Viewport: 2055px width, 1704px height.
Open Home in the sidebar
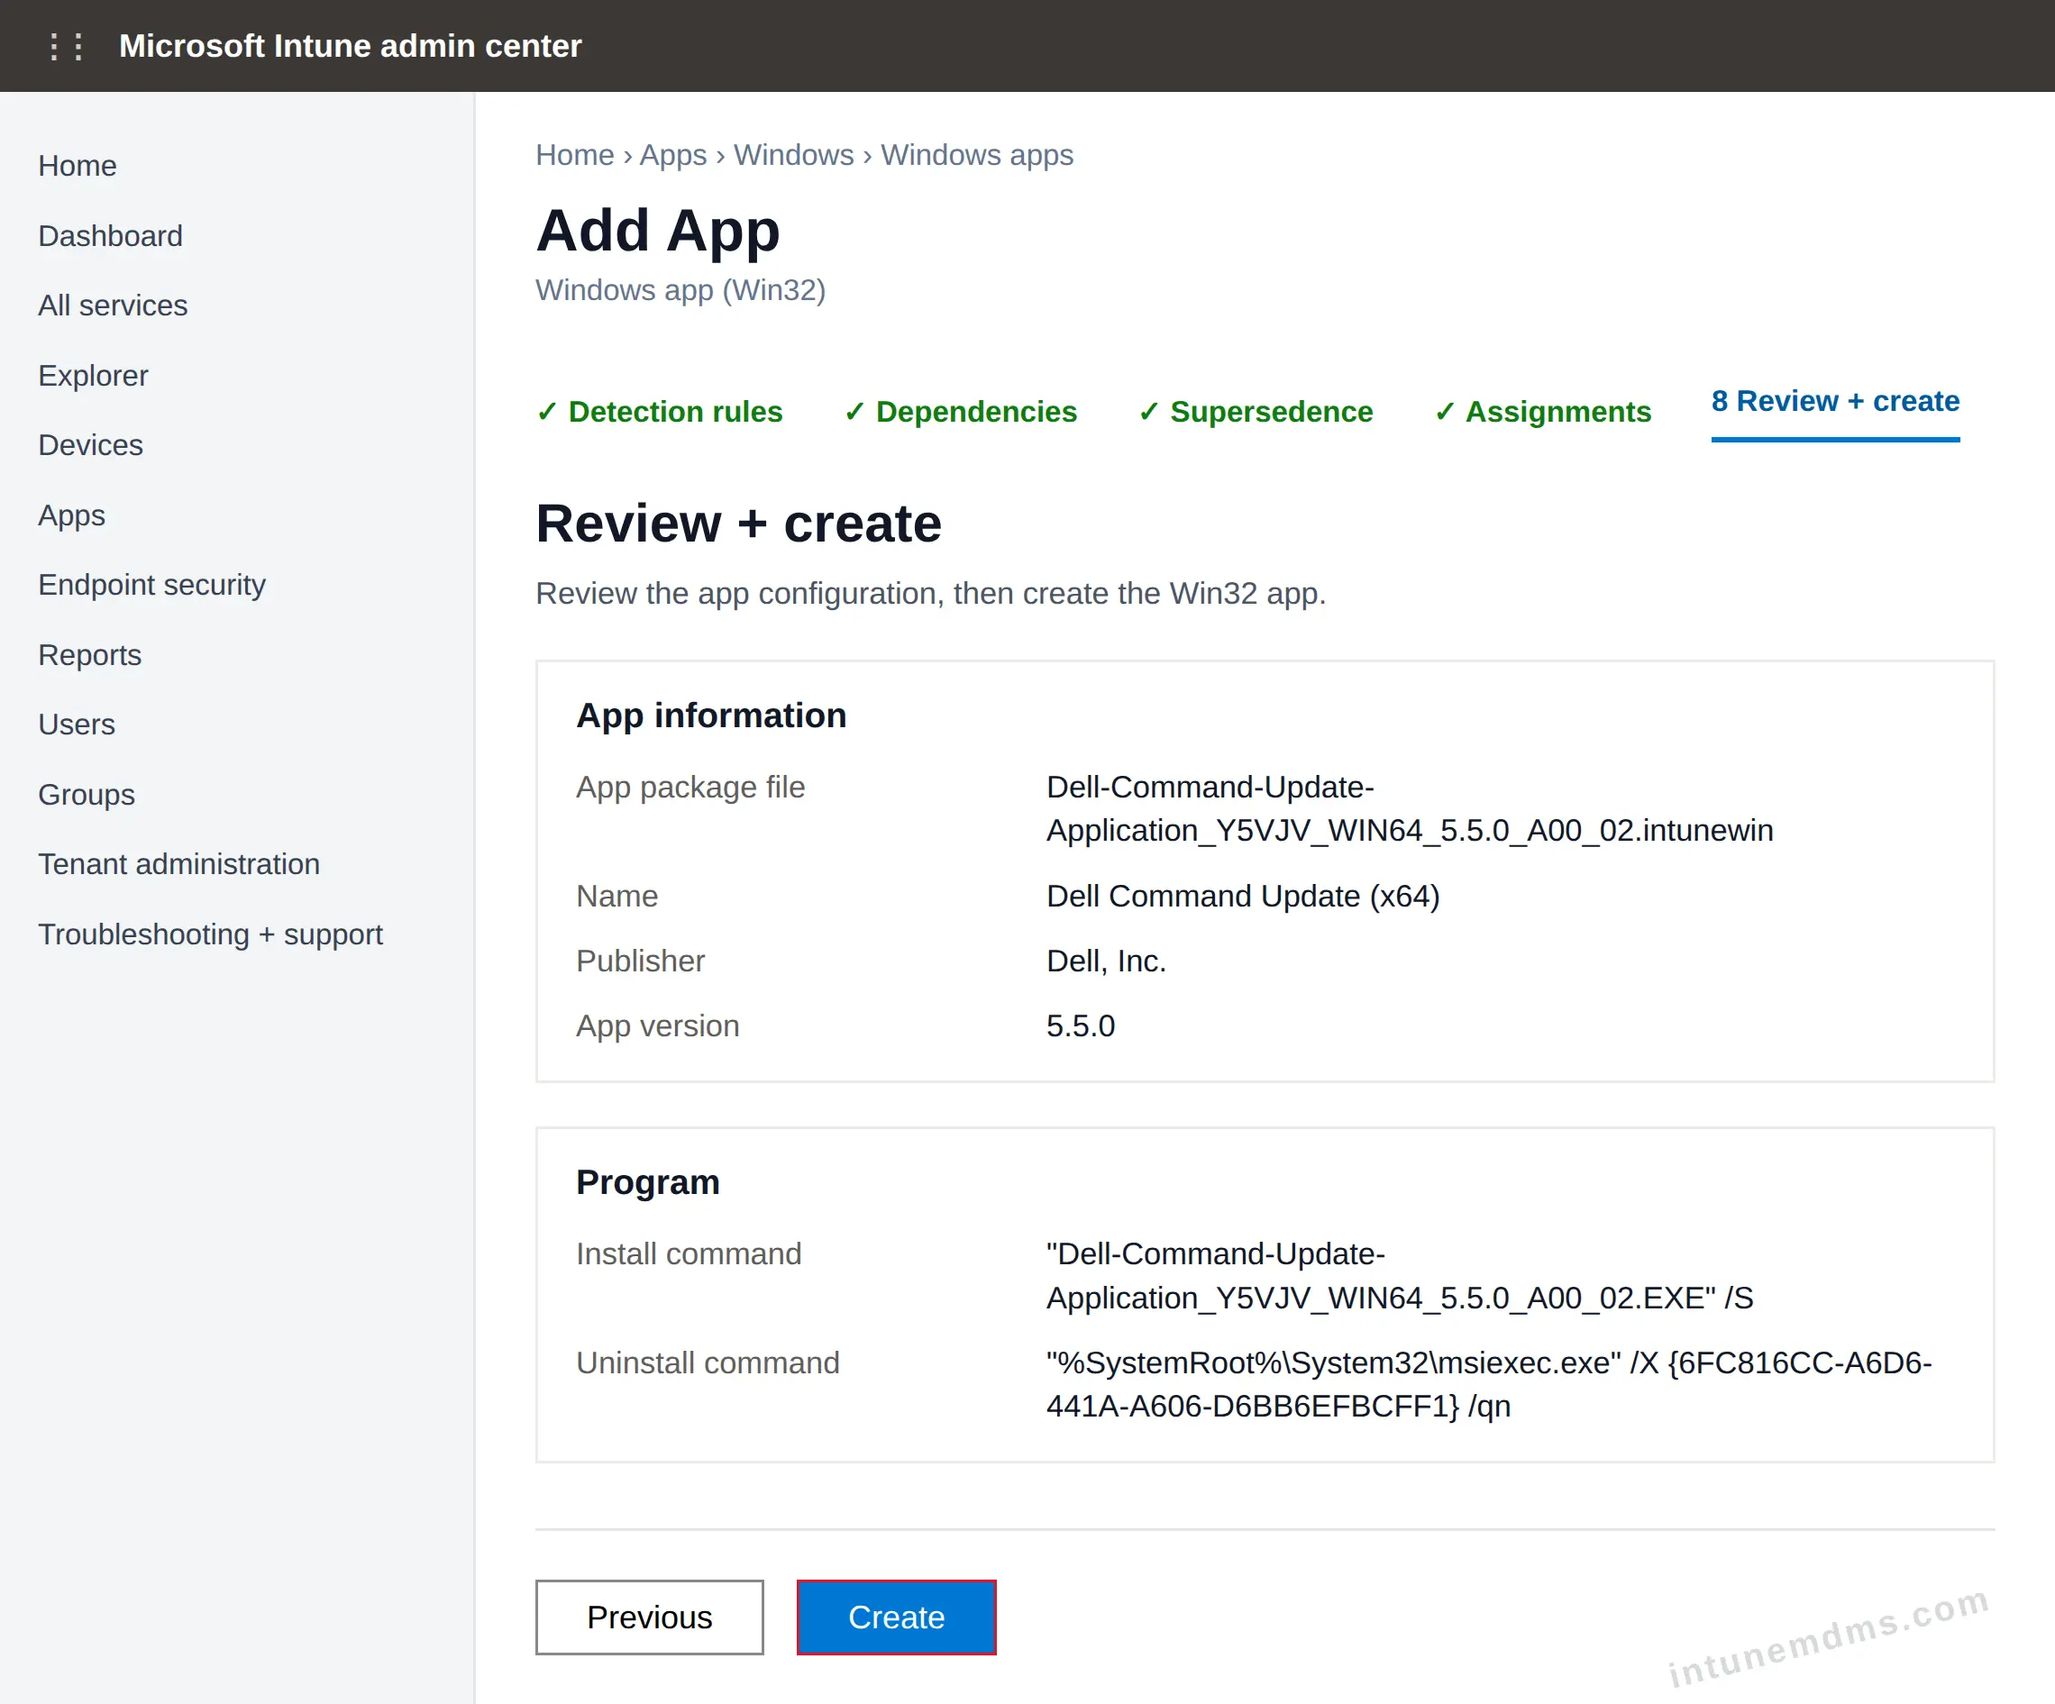click(x=78, y=167)
